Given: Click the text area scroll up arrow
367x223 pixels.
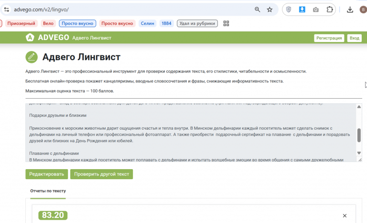Looking at the screenshot, I should coord(359,107).
